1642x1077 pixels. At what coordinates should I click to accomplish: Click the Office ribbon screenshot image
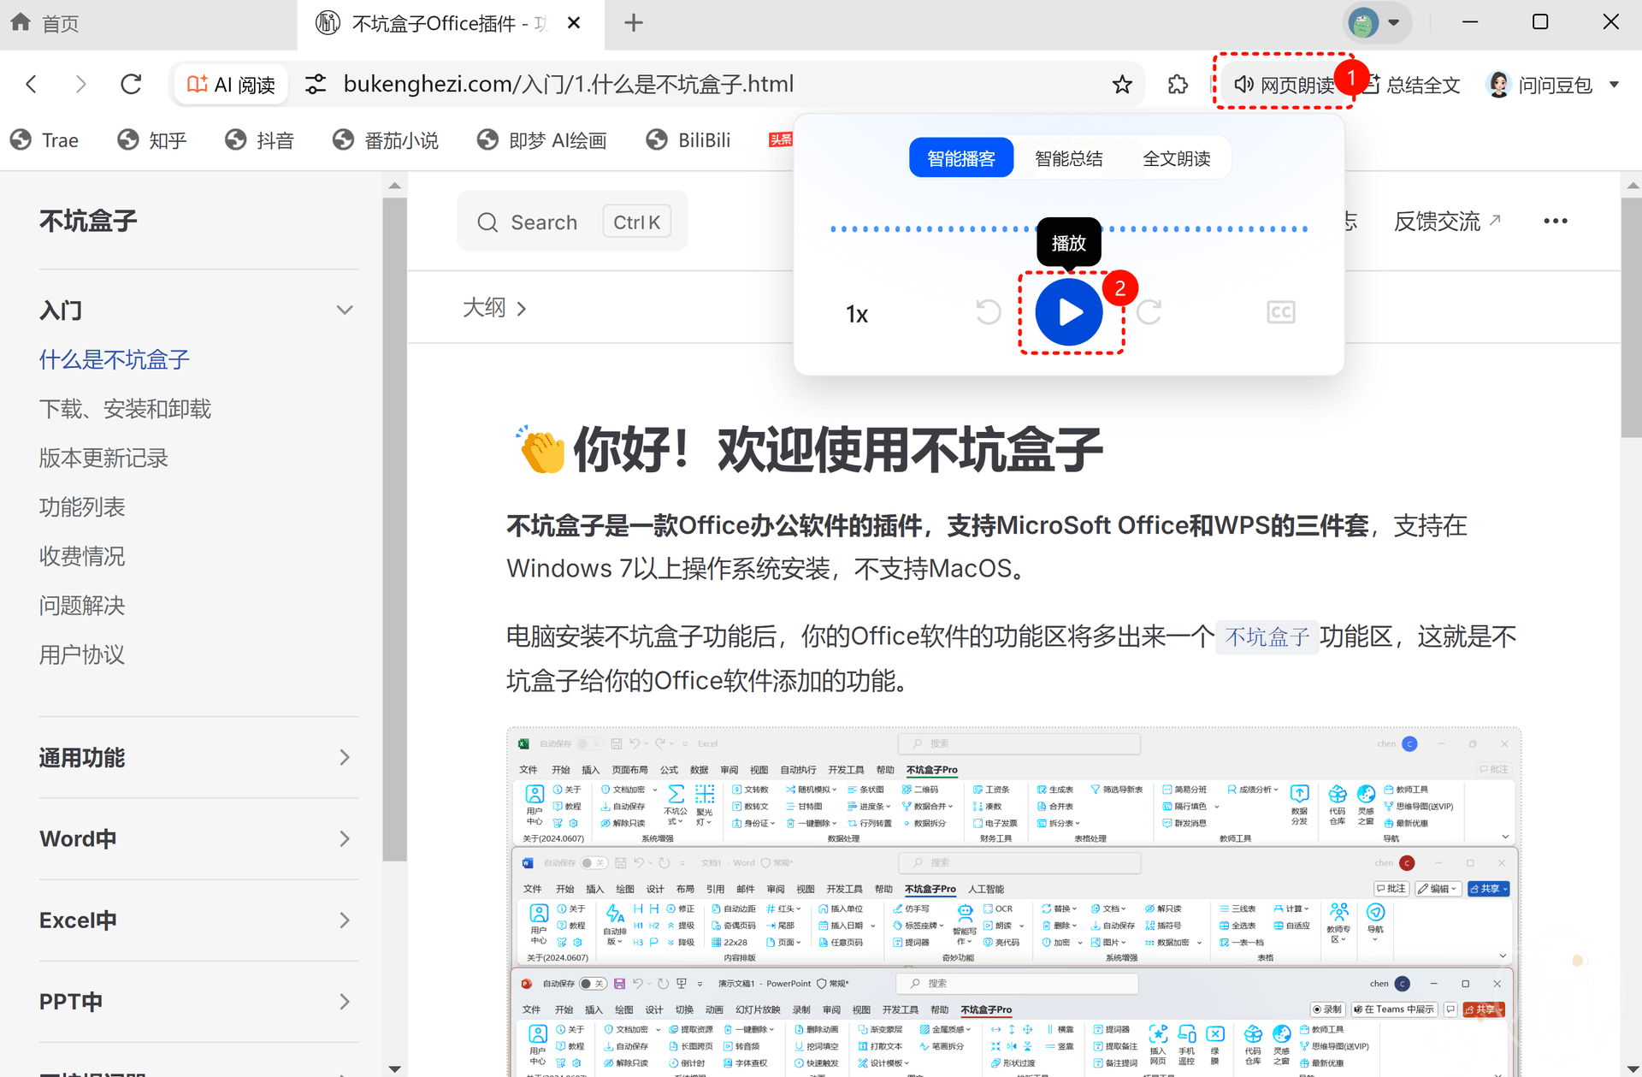1013,902
